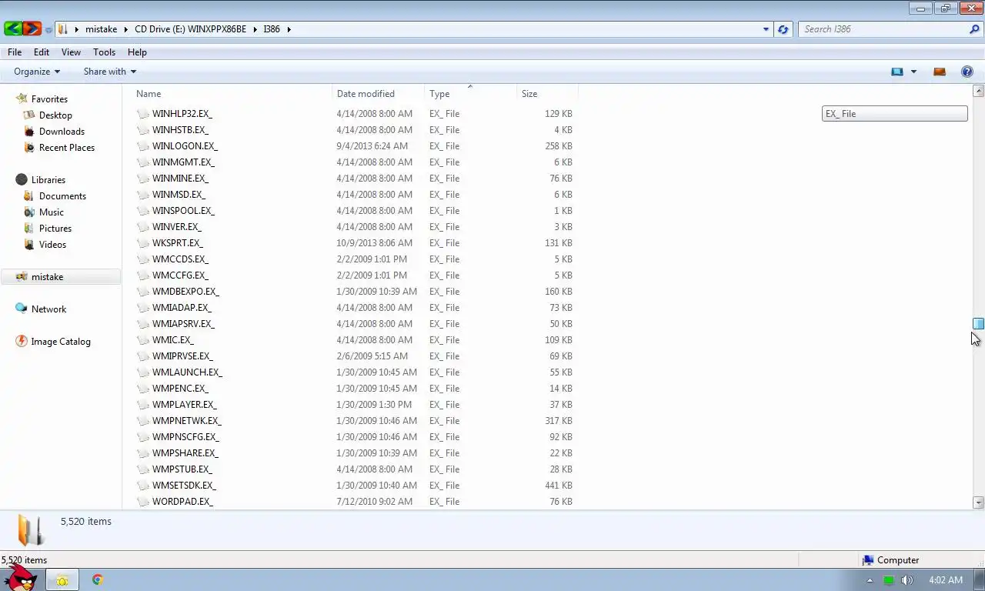
Task: Sort by the Type column header
Action: [x=439, y=94]
